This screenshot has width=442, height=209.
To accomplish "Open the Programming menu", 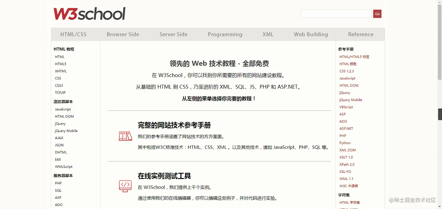I will [225, 34].
